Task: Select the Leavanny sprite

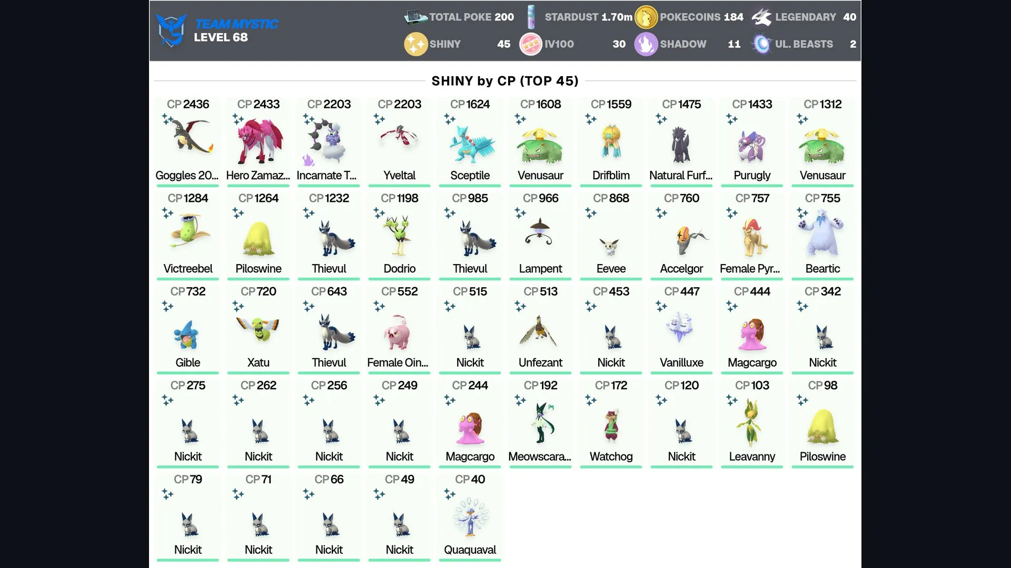Action: (749, 422)
